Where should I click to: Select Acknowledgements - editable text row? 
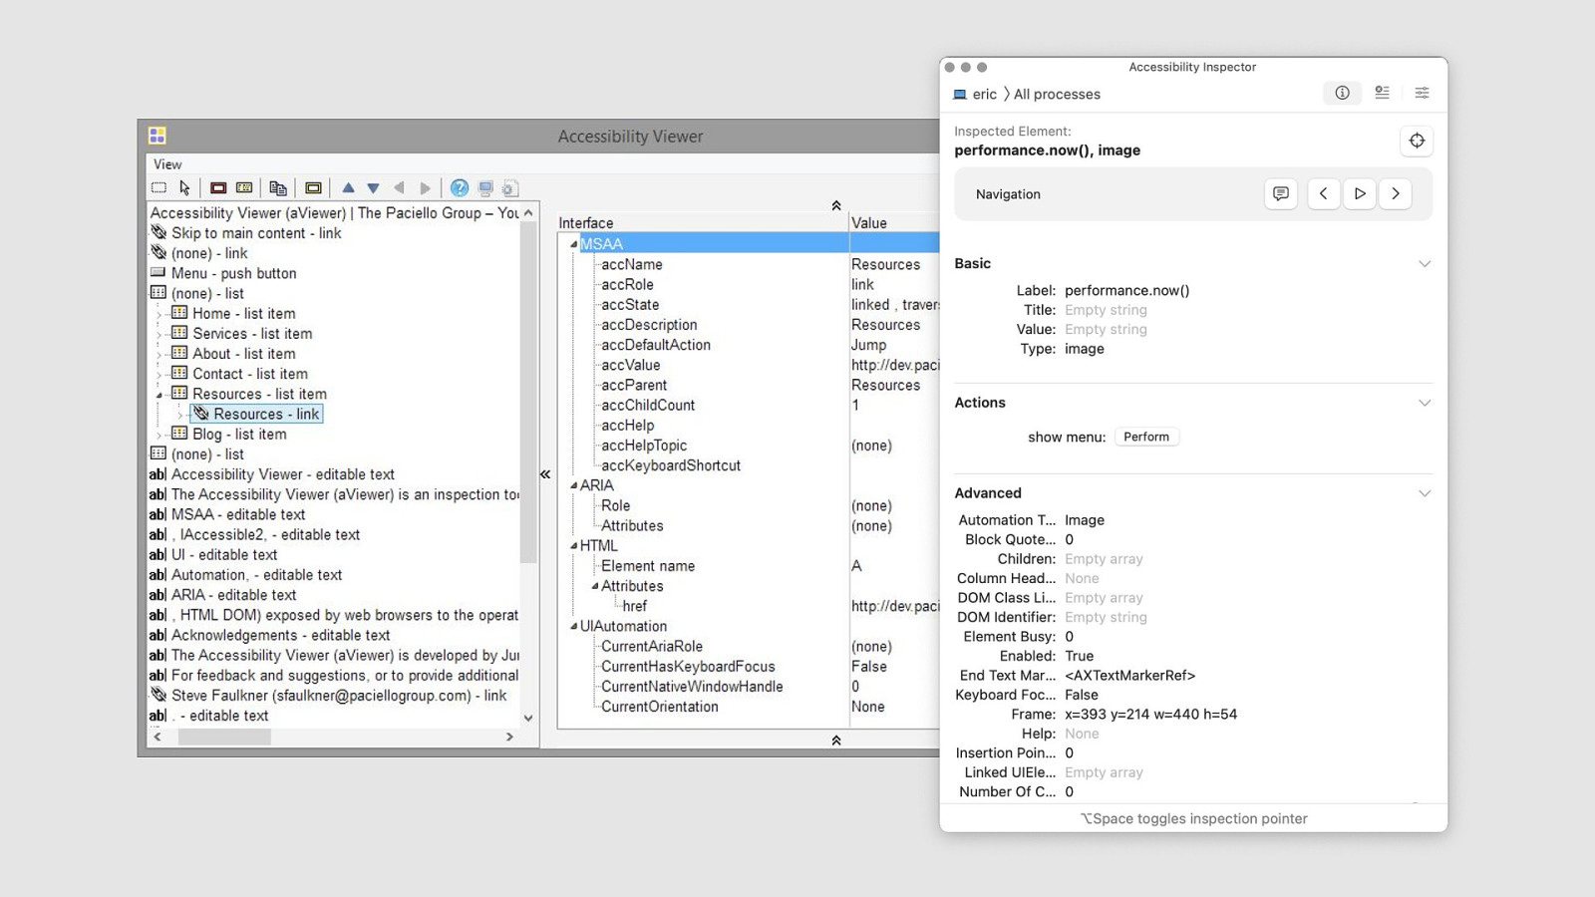click(x=281, y=635)
